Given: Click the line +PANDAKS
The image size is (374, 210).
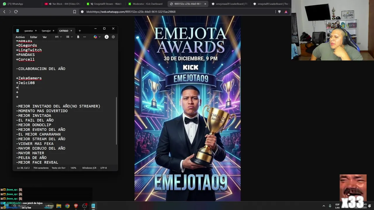Looking at the screenshot, I should (25, 55).
